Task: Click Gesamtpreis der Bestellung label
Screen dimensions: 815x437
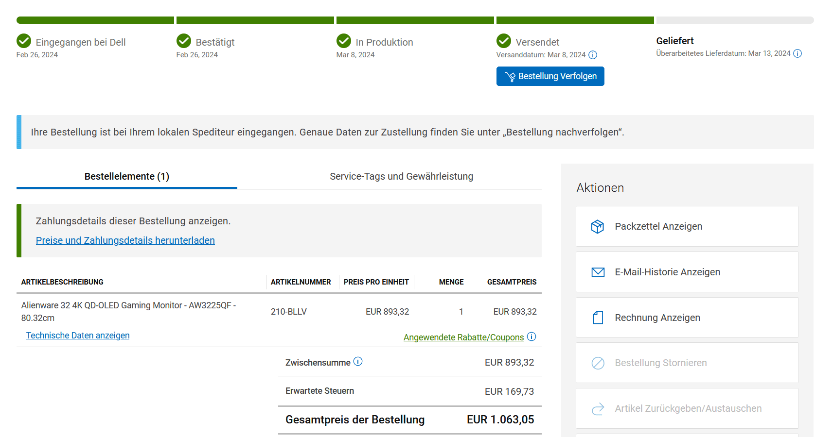Action: [x=355, y=420]
